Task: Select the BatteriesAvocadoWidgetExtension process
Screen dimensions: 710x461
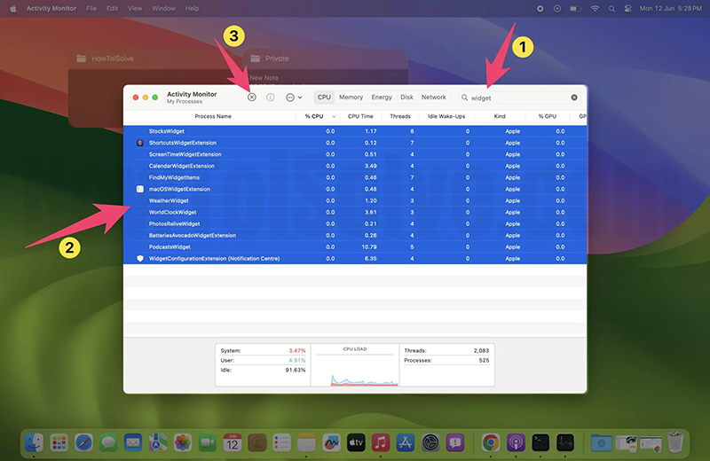Action: point(355,236)
